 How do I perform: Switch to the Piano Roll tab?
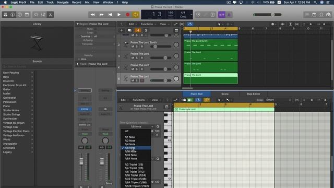point(196,94)
